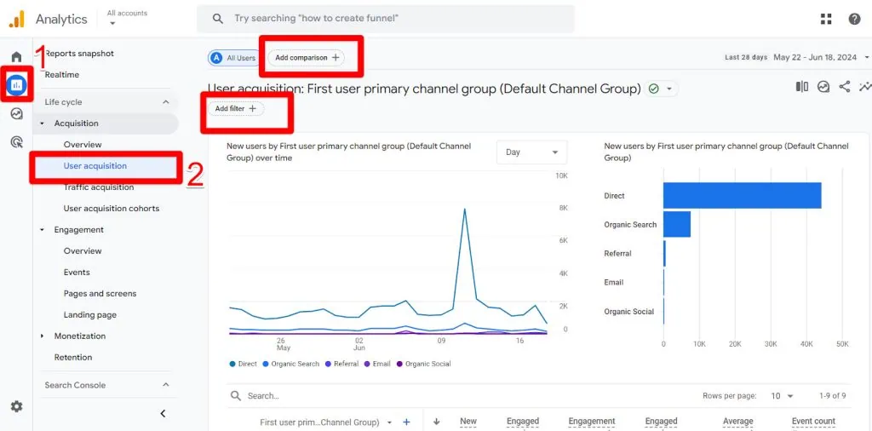Open the Rows per page dropdown

pos(782,396)
